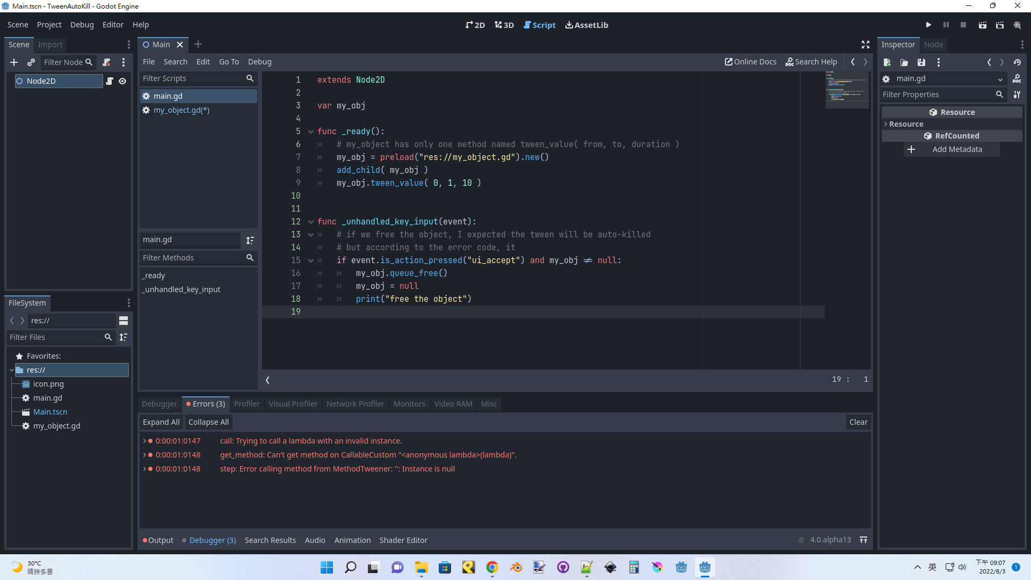Open the Debug menu in the script editor
This screenshot has width=1031, height=580.
pos(259,62)
